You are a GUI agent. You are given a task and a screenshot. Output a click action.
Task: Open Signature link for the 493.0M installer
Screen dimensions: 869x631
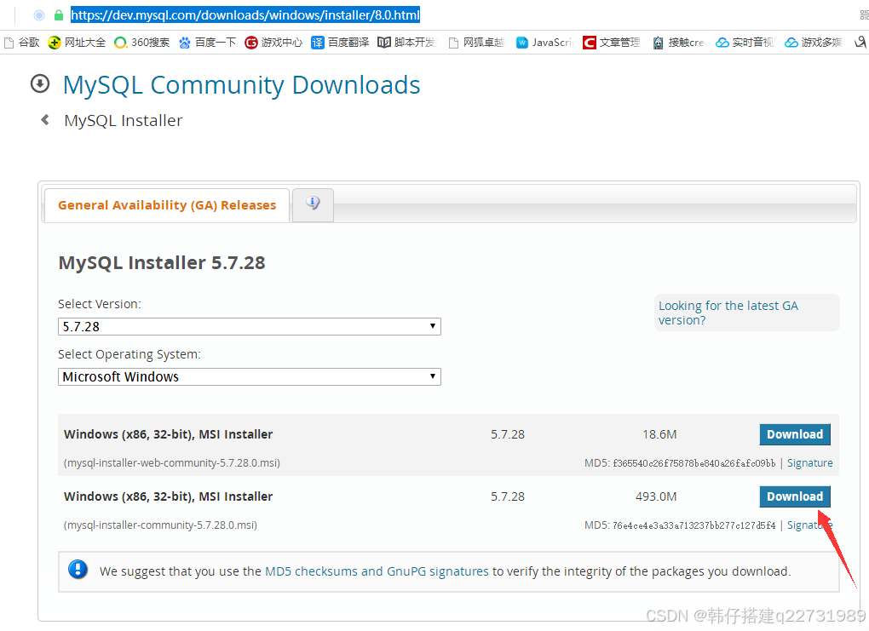click(809, 525)
